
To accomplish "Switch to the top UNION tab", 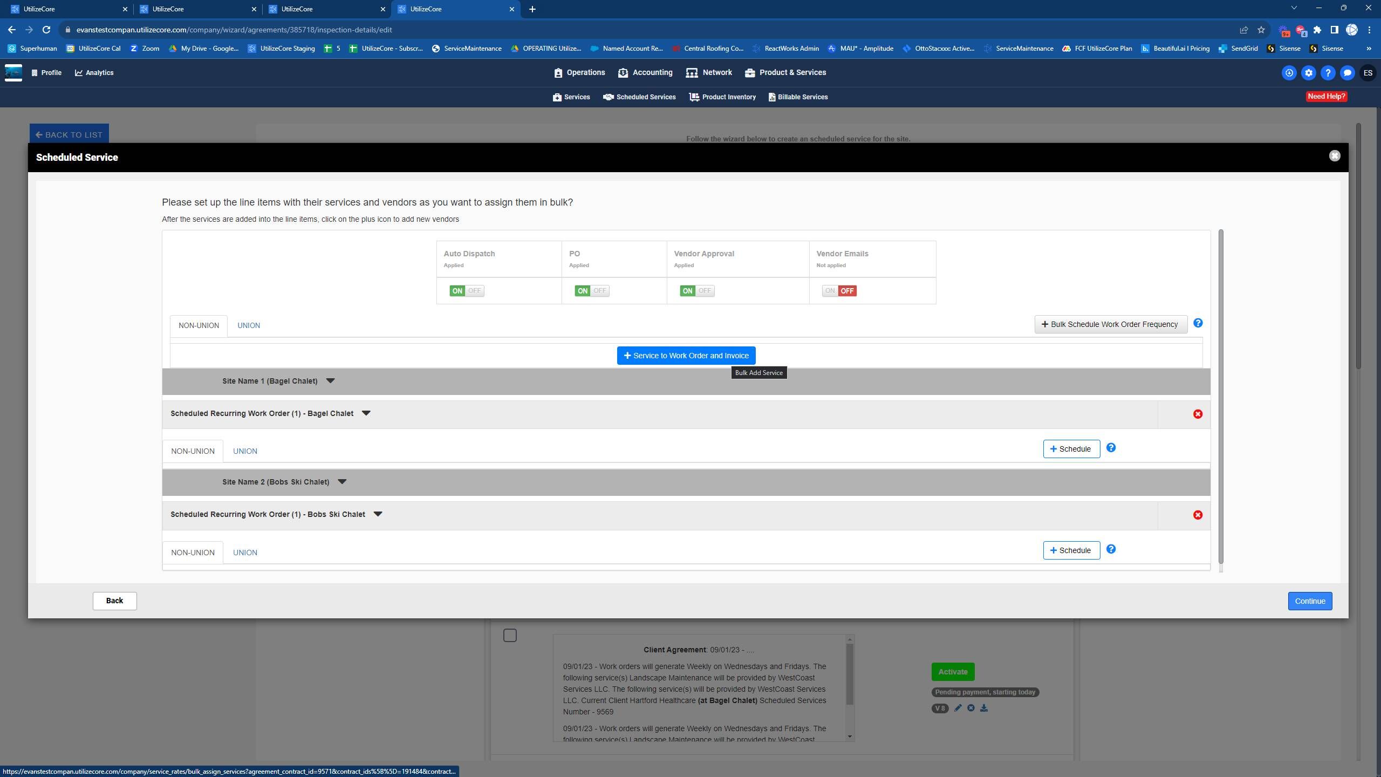I will pyautogui.click(x=249, y=325).
